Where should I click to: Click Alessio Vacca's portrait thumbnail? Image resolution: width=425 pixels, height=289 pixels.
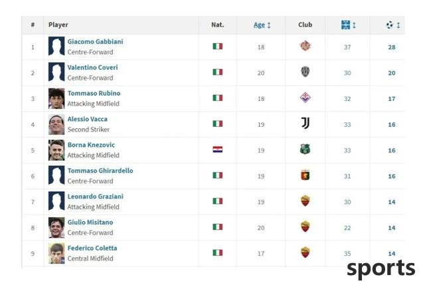[x=56, y=124]
